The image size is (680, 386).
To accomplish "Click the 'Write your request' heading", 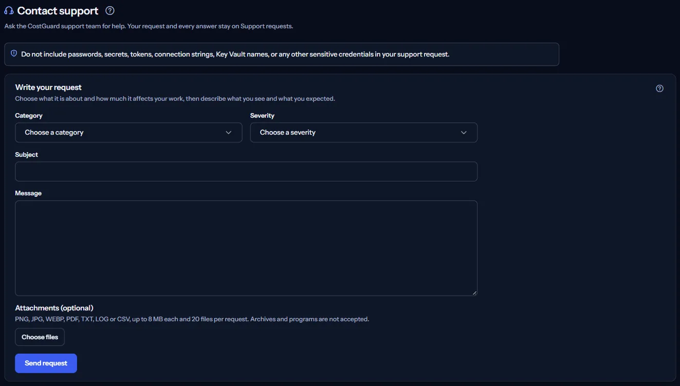I will click(x=48, y=87).
